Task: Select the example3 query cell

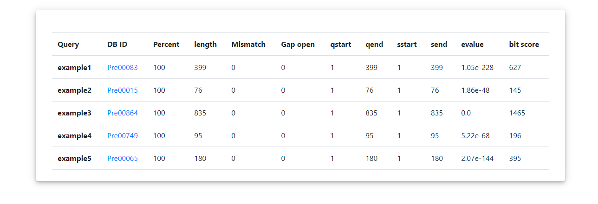Action: pyautogui.click(x=74, y=113)
